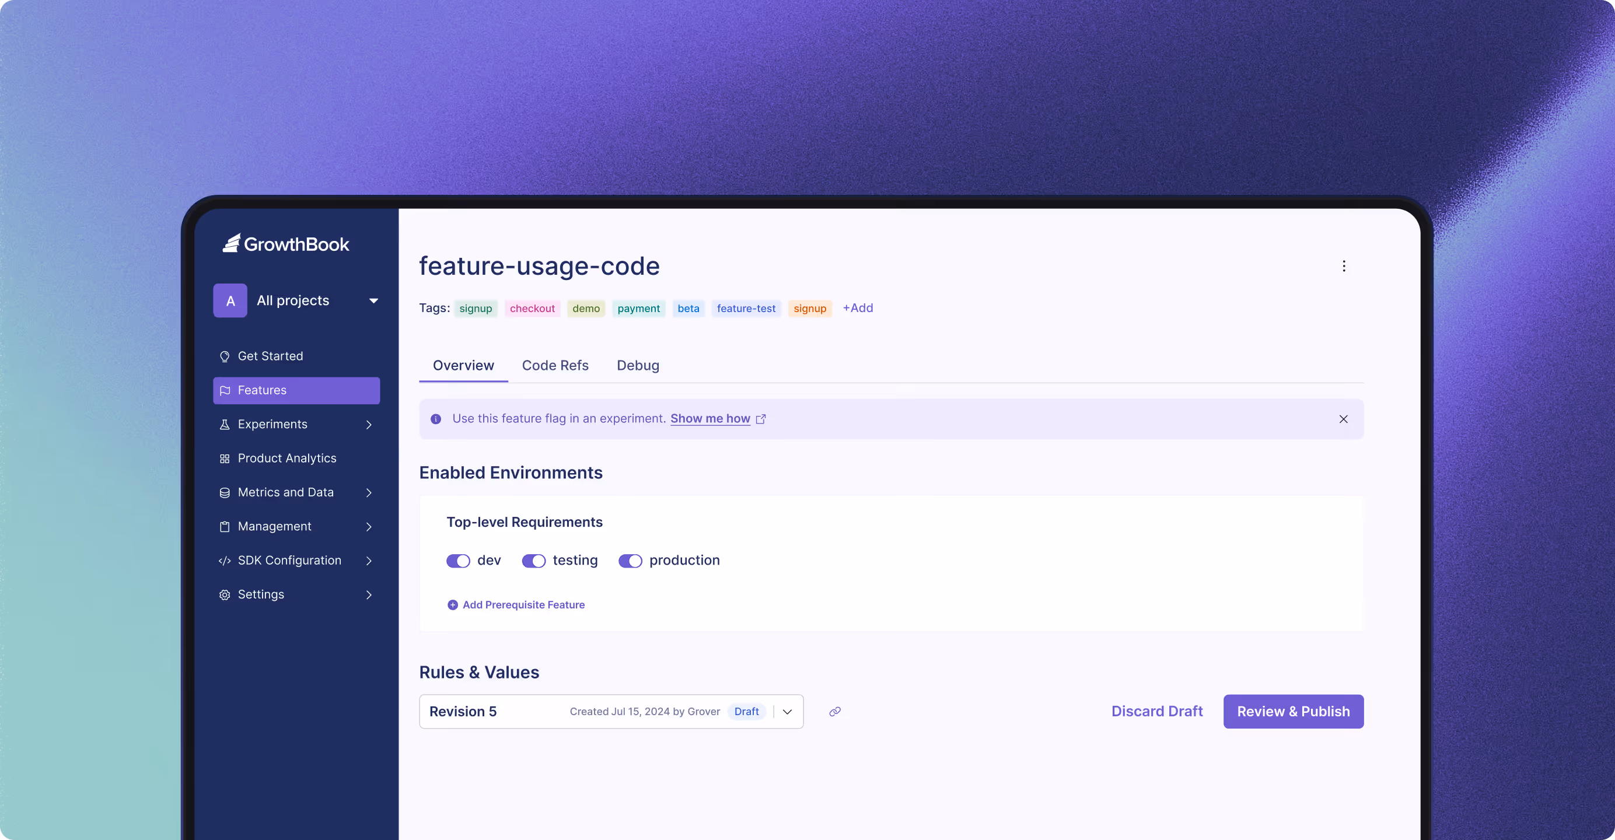
Task: Click the Features flag icon
Action: point(225,390)
